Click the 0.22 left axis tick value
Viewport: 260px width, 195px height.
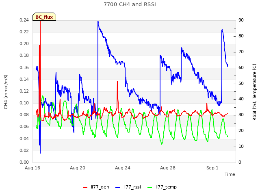click(24, 32)
